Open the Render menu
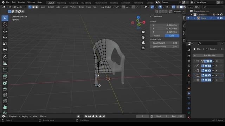The image size is (225, 126). tap(21, 2)
